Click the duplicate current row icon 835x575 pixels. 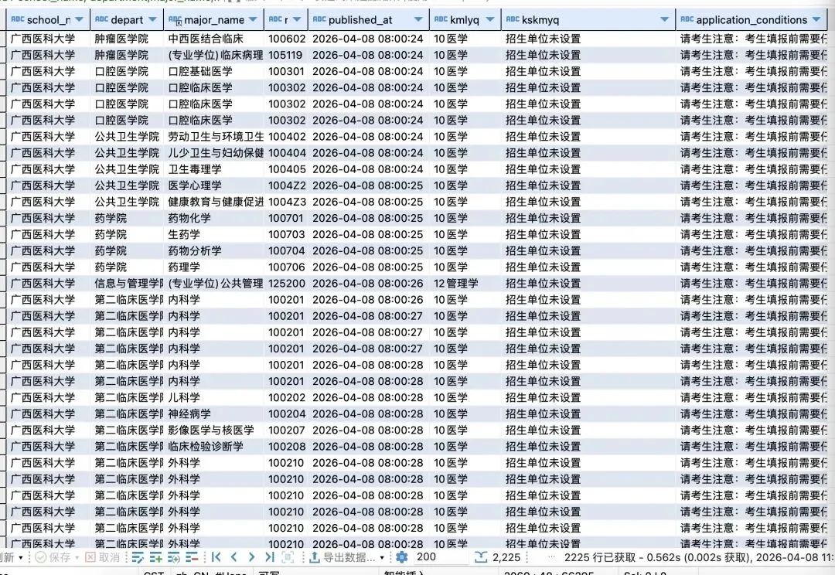(174, 557)
